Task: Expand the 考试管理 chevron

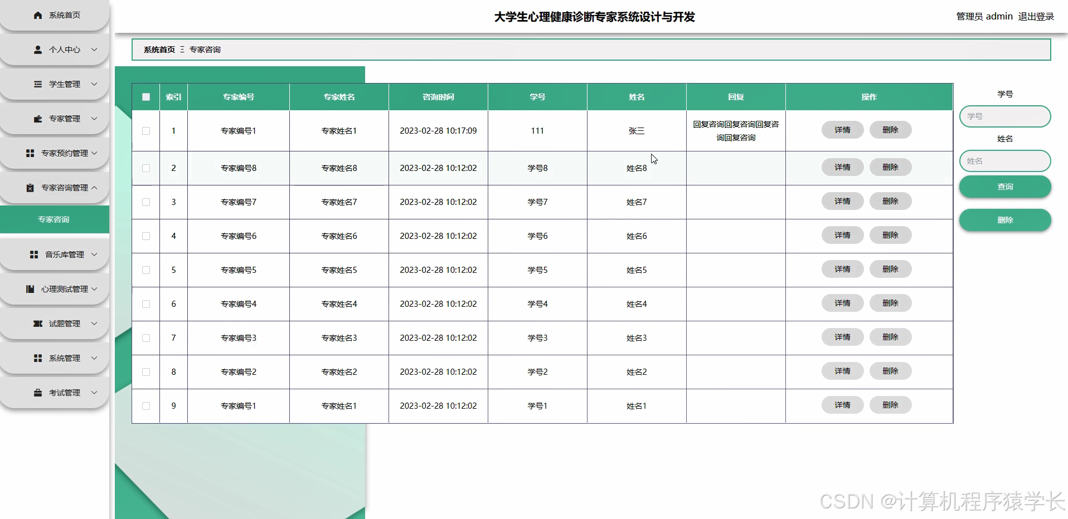Action: pyautogui.click(x=94, y=393)
